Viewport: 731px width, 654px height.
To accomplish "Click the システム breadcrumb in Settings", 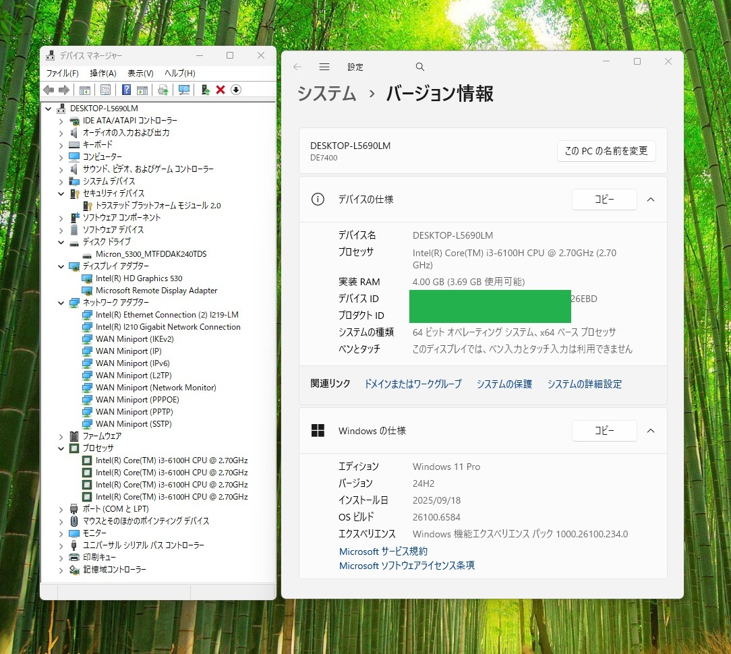I will [x=327, y=94].
